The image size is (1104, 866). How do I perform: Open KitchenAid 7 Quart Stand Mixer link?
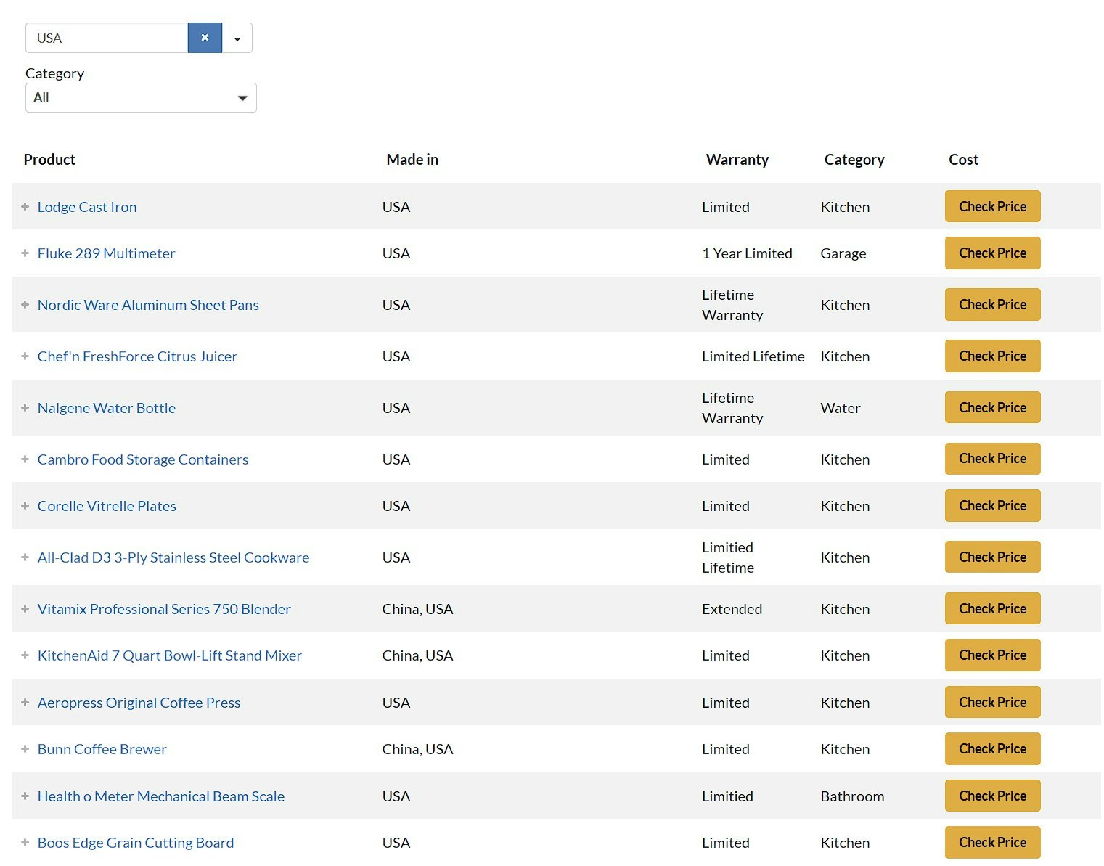tap(170, 655)
